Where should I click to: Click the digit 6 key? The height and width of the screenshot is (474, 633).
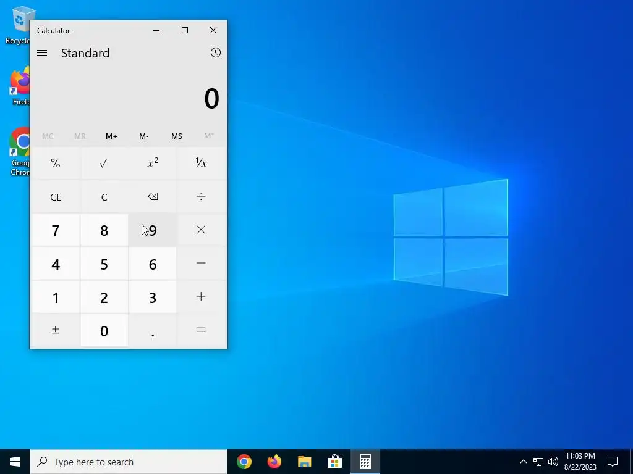pyautogui.click(x=153, y=264)
